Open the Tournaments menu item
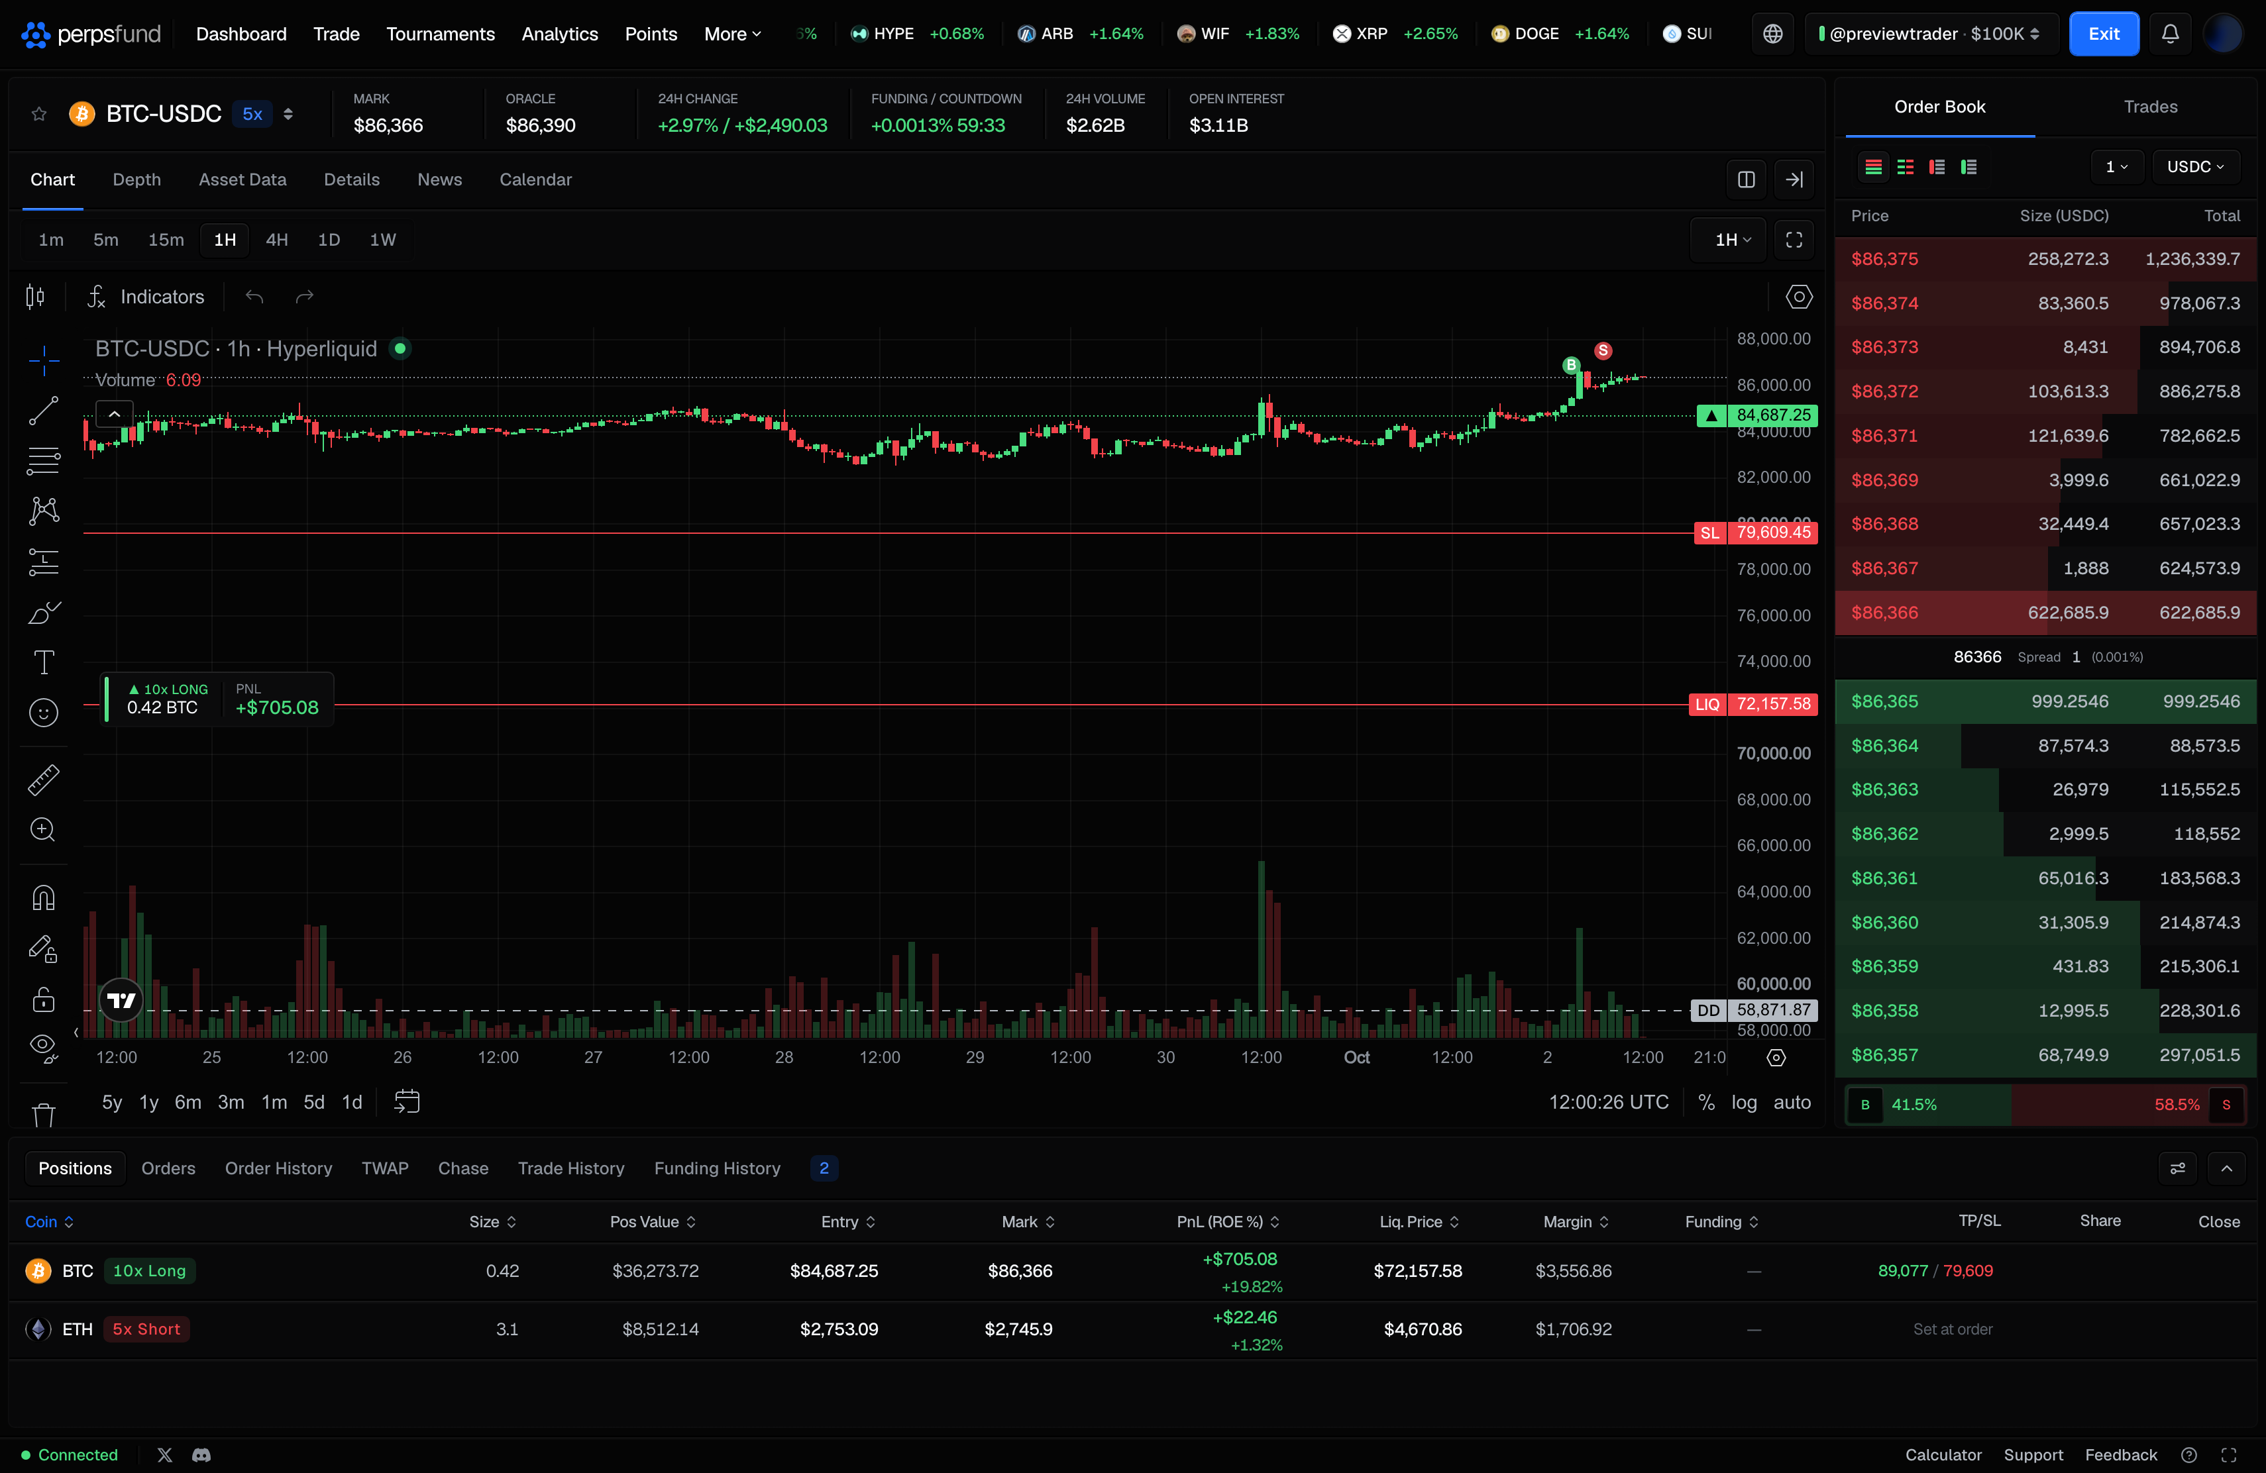Viewport: 2266px width, 1473px height. (x=440, y=34)
